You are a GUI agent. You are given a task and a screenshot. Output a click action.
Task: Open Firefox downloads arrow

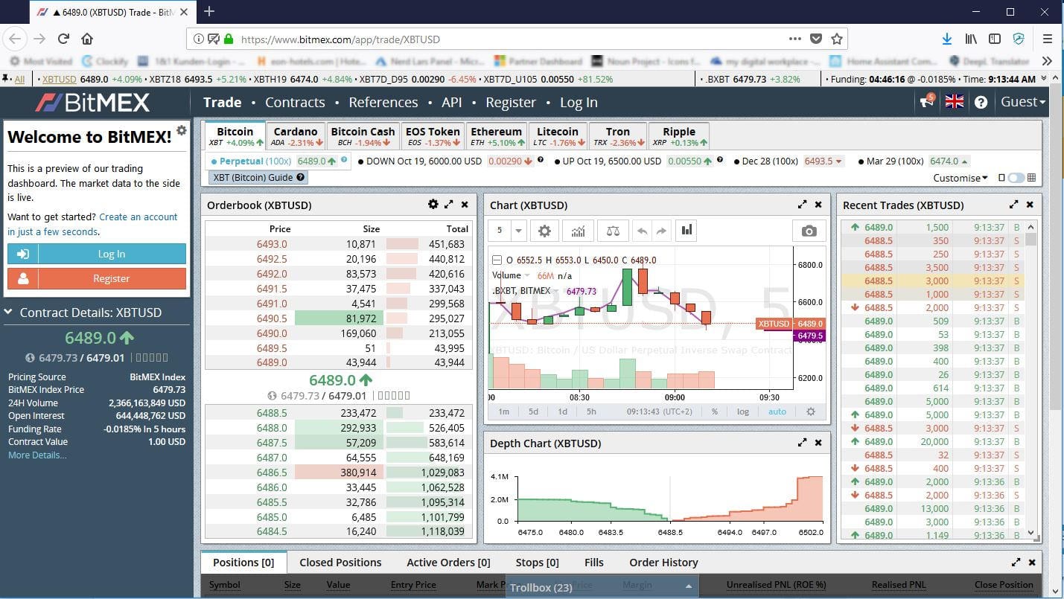947,39
